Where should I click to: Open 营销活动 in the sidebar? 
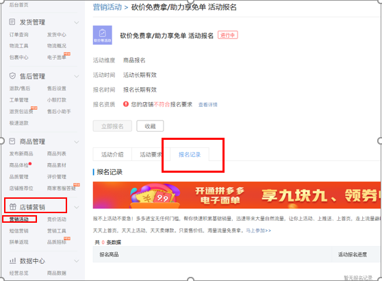click(18, 219)
